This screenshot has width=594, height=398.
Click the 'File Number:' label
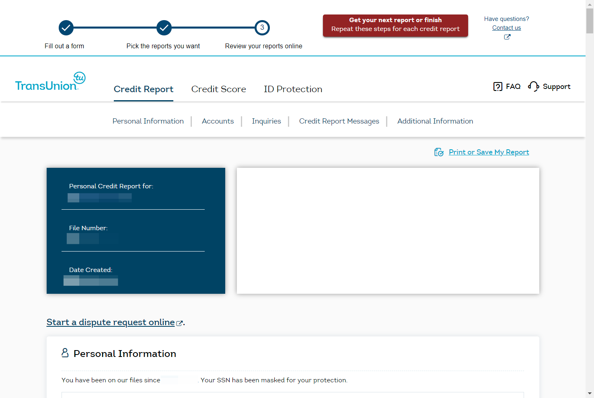tap(88, 228)
